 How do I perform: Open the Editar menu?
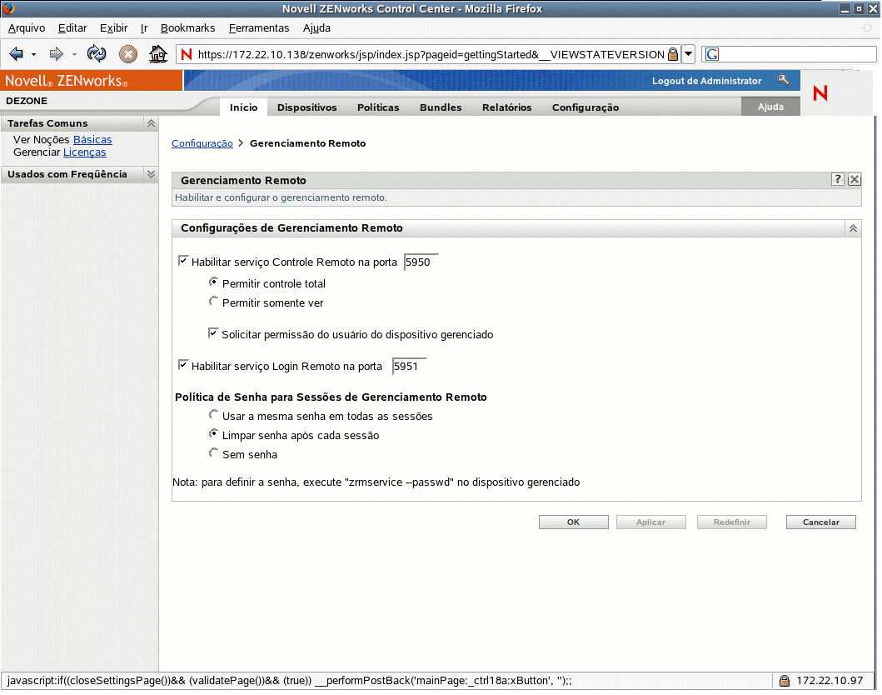coord(72,28)
